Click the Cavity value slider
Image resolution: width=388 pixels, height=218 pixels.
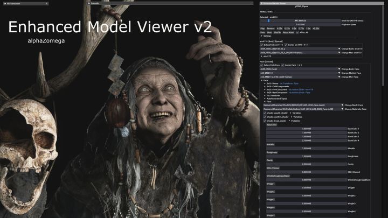pos(307,164)
